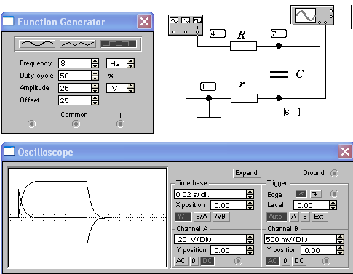Adjust Channel A Y position stepper
The width and height of the screenshot is (353, 274).
coord(250,250)
